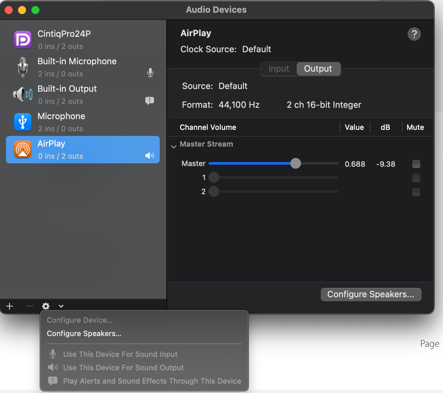Select Use This Device For Sound Input
This screenshot has height=393, width=443.
(x=144, y=354)
